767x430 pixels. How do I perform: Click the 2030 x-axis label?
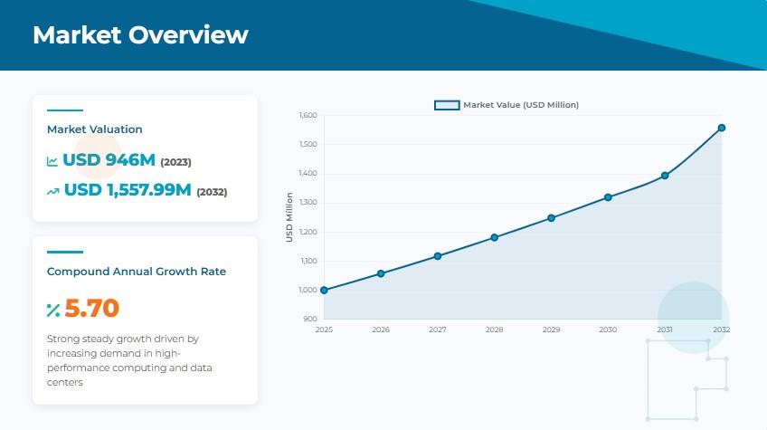[x=608, y=330]
